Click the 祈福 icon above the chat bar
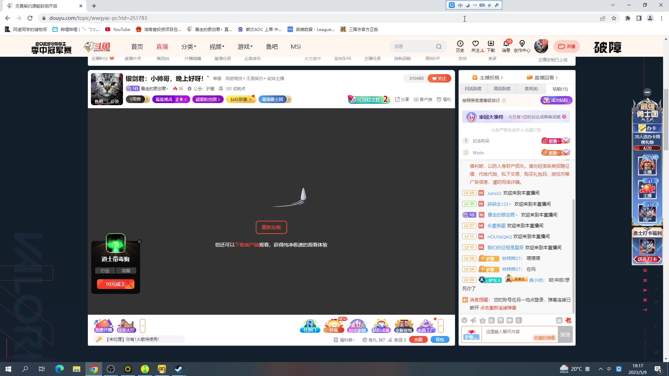Viewport: 669px width, 376px height. click(x=333, y=326)
